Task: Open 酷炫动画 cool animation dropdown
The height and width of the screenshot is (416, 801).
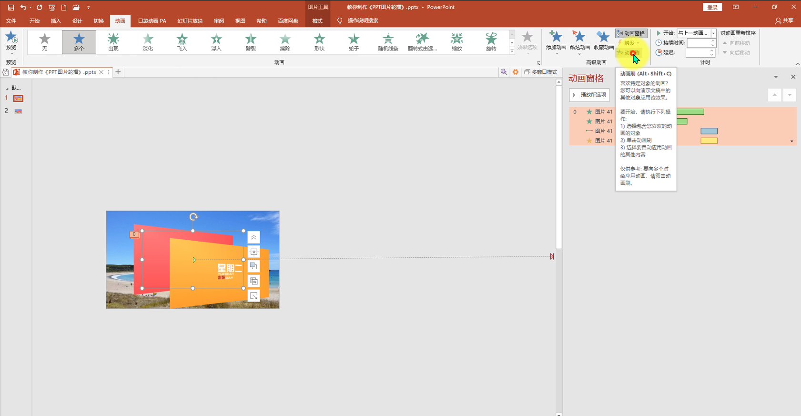Action: (580, 42)
